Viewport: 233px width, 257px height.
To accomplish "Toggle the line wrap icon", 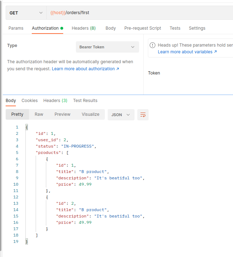I will [143, 115].
